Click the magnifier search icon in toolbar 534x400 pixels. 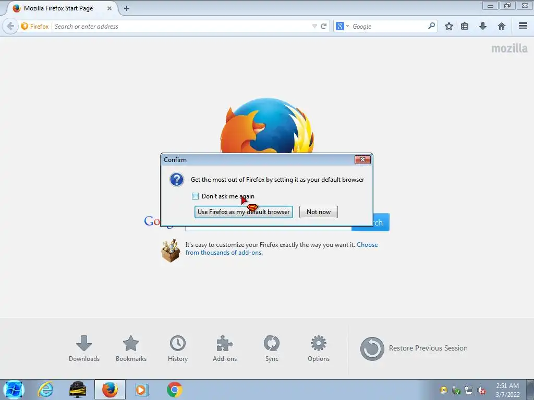click(x=431, y=26)
